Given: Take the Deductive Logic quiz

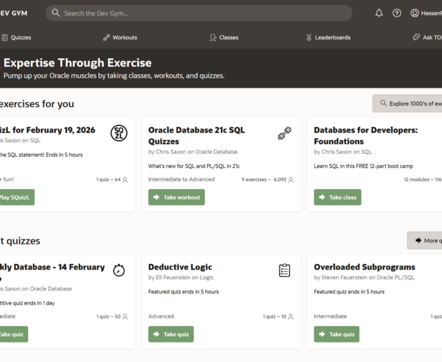Looking at the screenshot, I should coord(170,334).
